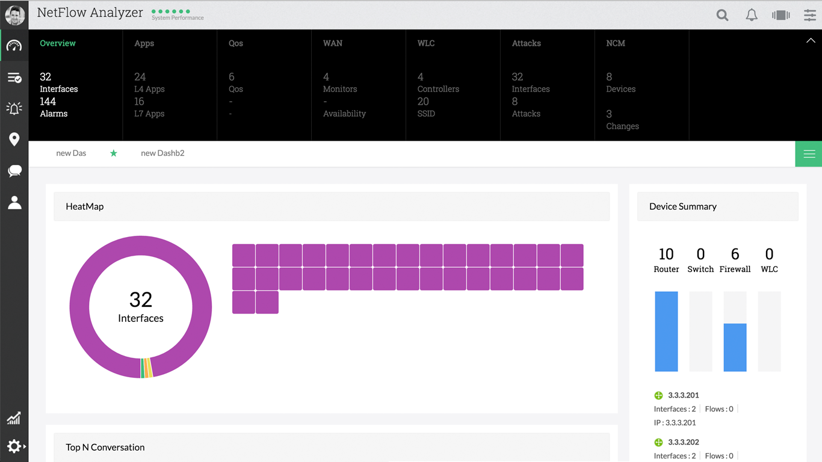Click the green plus icon beside 3.3.3.202

click(x=658, y=442)
